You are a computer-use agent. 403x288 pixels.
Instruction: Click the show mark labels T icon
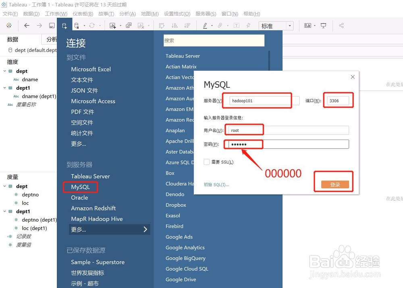click(237, 25)
